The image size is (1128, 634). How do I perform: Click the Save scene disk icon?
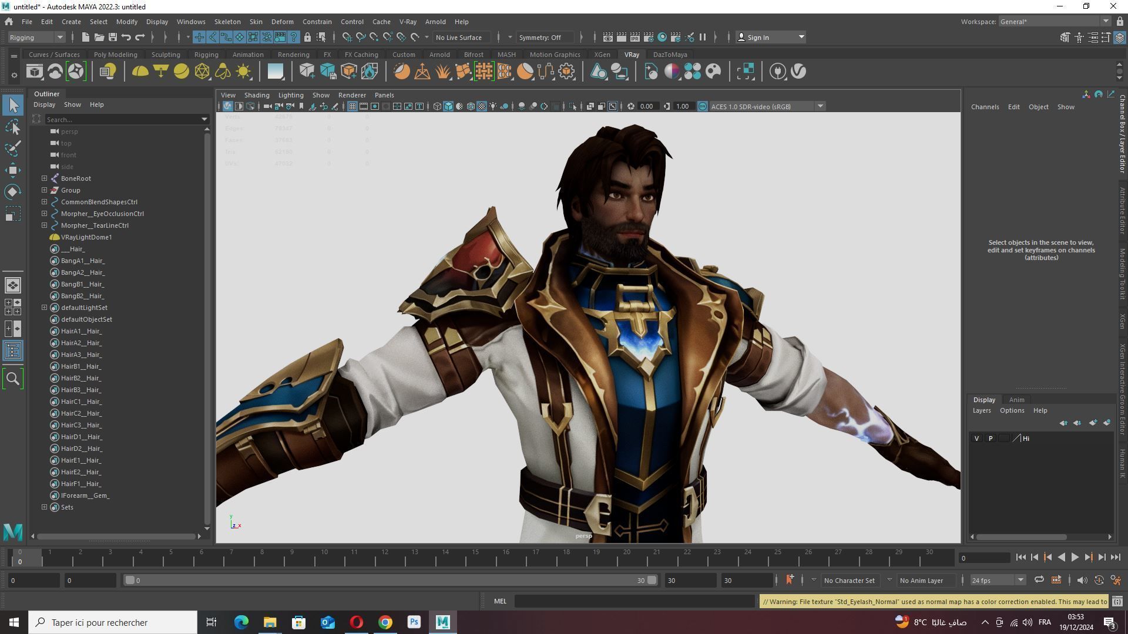(113, 37)
